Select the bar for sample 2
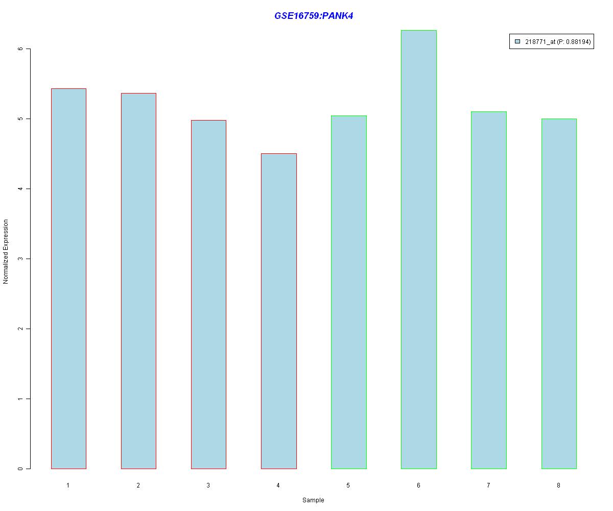Viewport: 613px width, 511px height. click(x=138, y=281)
